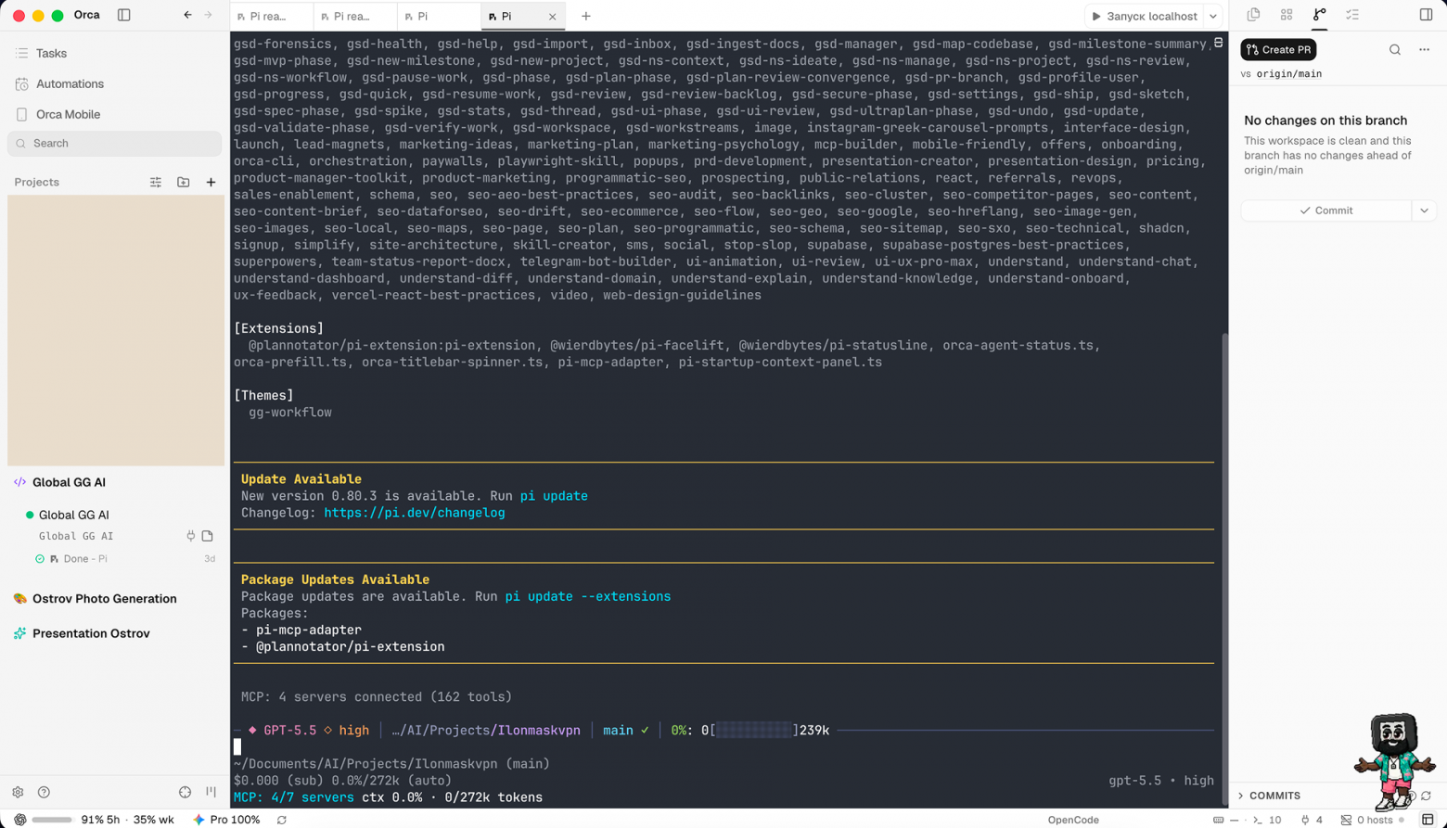Click OpenCode in the status bar
Viewport: 1447px width, 828px height.
1073,820
